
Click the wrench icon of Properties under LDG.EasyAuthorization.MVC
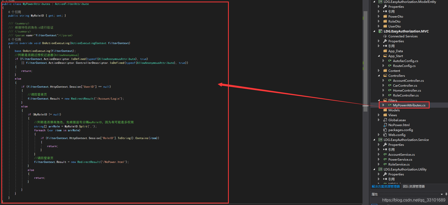(385, 41)
